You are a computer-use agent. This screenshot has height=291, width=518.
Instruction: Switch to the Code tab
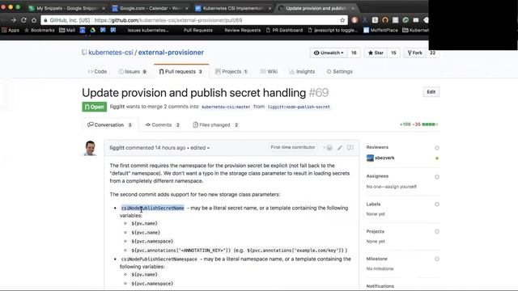pos(97,72)
